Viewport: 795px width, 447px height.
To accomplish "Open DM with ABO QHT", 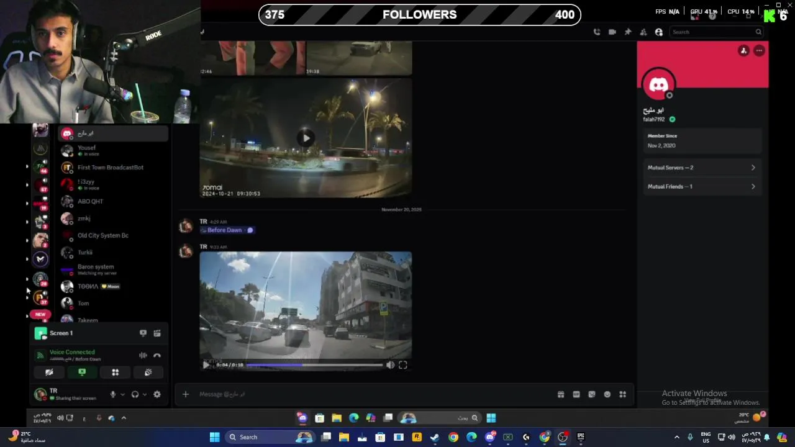I will point(114,201).
